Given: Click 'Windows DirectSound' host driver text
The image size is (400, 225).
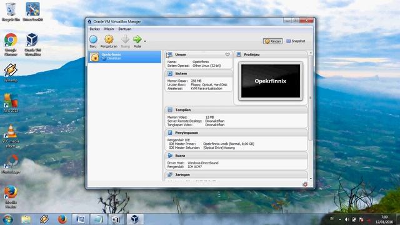Looking at the screenshot, I should pyautogui.click(x=203, y=162).
